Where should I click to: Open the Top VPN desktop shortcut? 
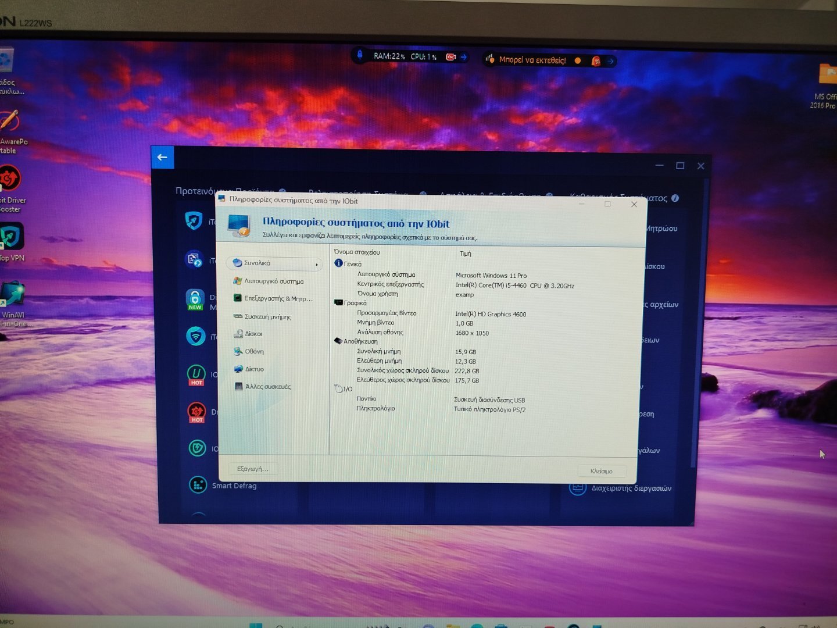pyautogui.click(x=12, y=242)
